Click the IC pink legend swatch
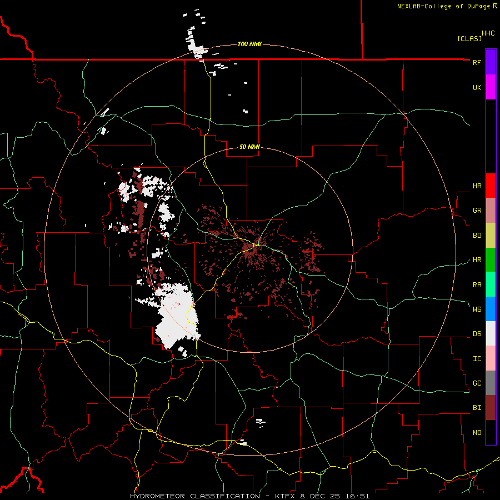Viewport: 500px width, 500px height. point(491,358)
